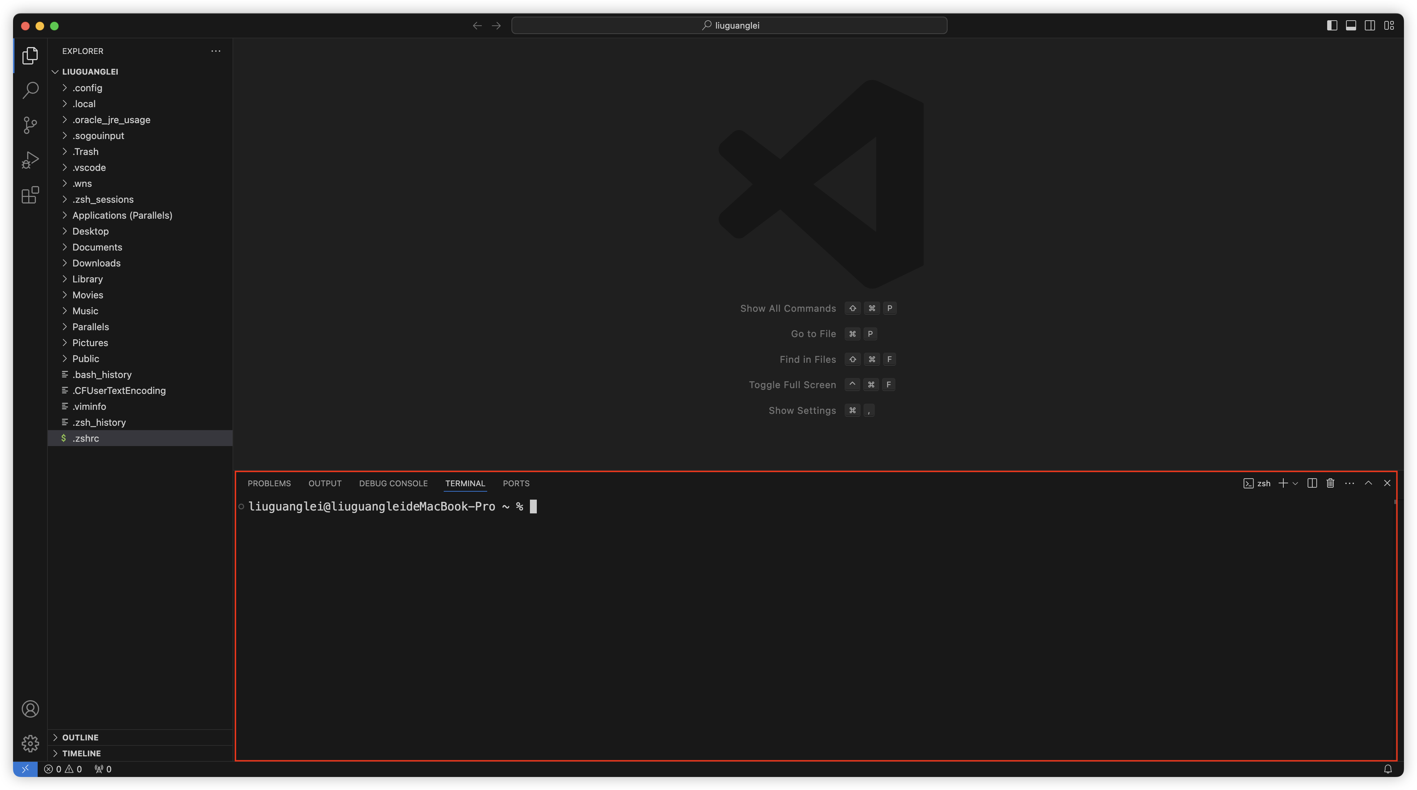Open the Source Control view
Screen dimensions: 1417x790
point(30,125)
